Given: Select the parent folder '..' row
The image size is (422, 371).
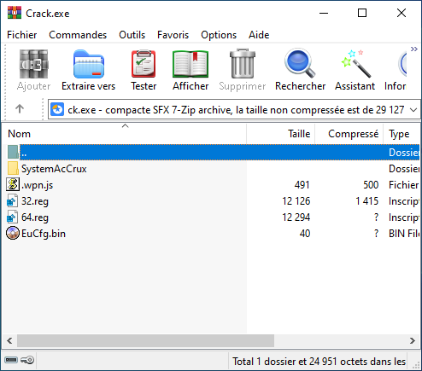Looking at the screenshot, I should click(213, 153).
